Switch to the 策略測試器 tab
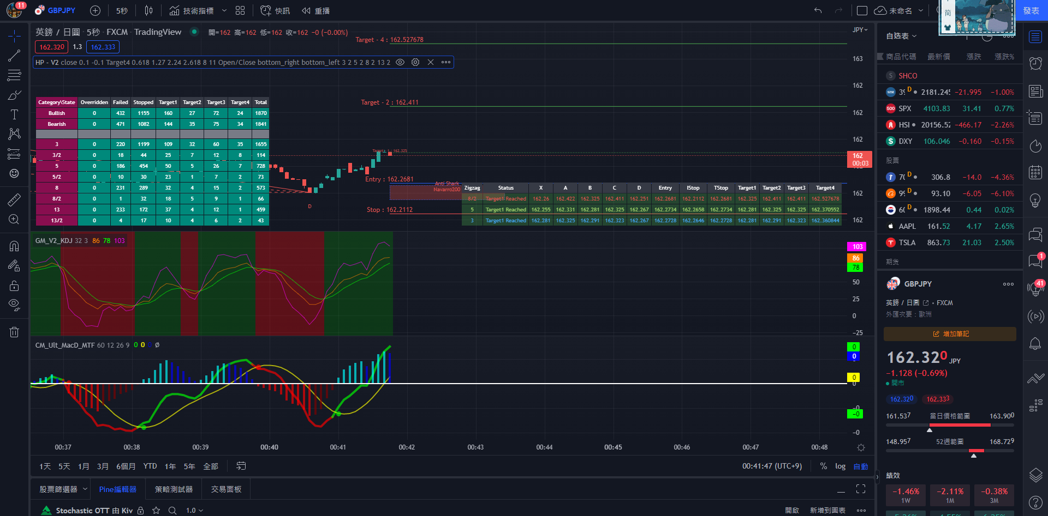 (x=174, y=489)
